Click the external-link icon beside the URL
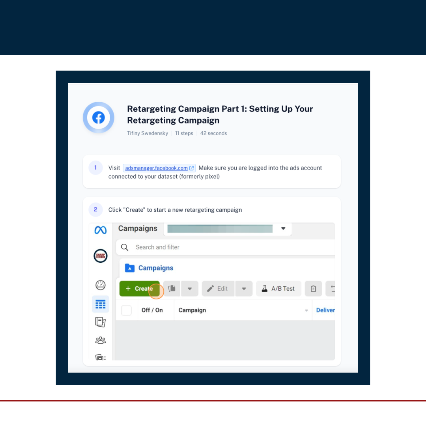 [x=192, y=168]
